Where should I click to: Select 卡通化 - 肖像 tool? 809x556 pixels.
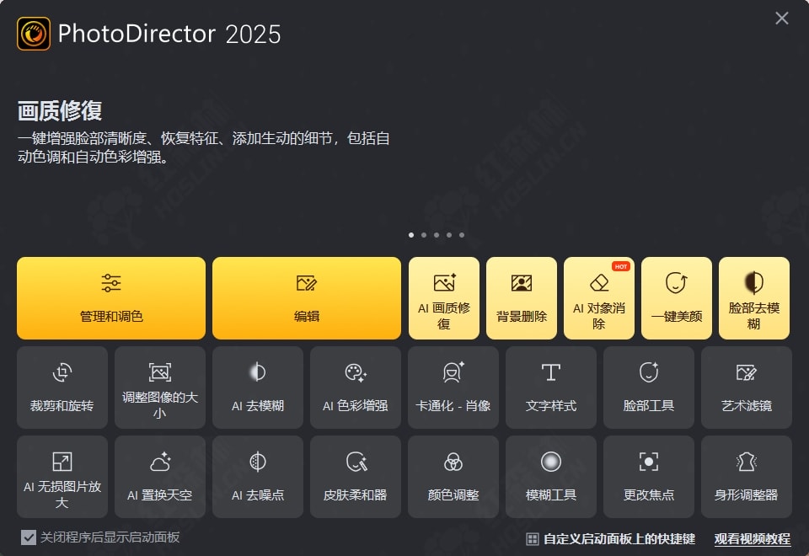453,388
